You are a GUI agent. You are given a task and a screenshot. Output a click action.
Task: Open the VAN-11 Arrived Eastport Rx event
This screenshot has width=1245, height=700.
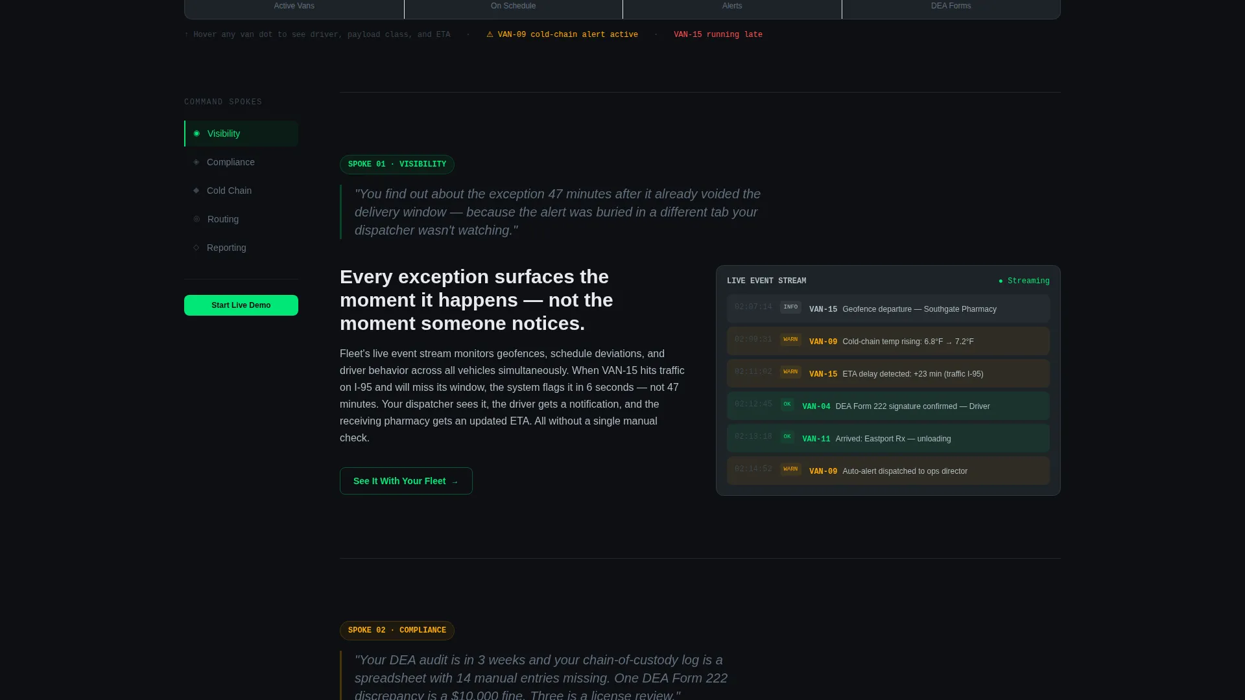[x=888, y=438]
